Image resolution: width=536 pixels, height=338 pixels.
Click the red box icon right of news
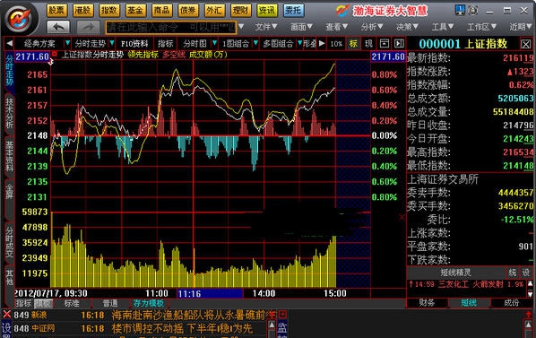pyautogui.click(x=282, y=314)
